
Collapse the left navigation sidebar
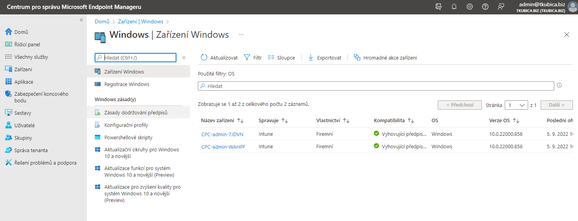coord(81,19)
